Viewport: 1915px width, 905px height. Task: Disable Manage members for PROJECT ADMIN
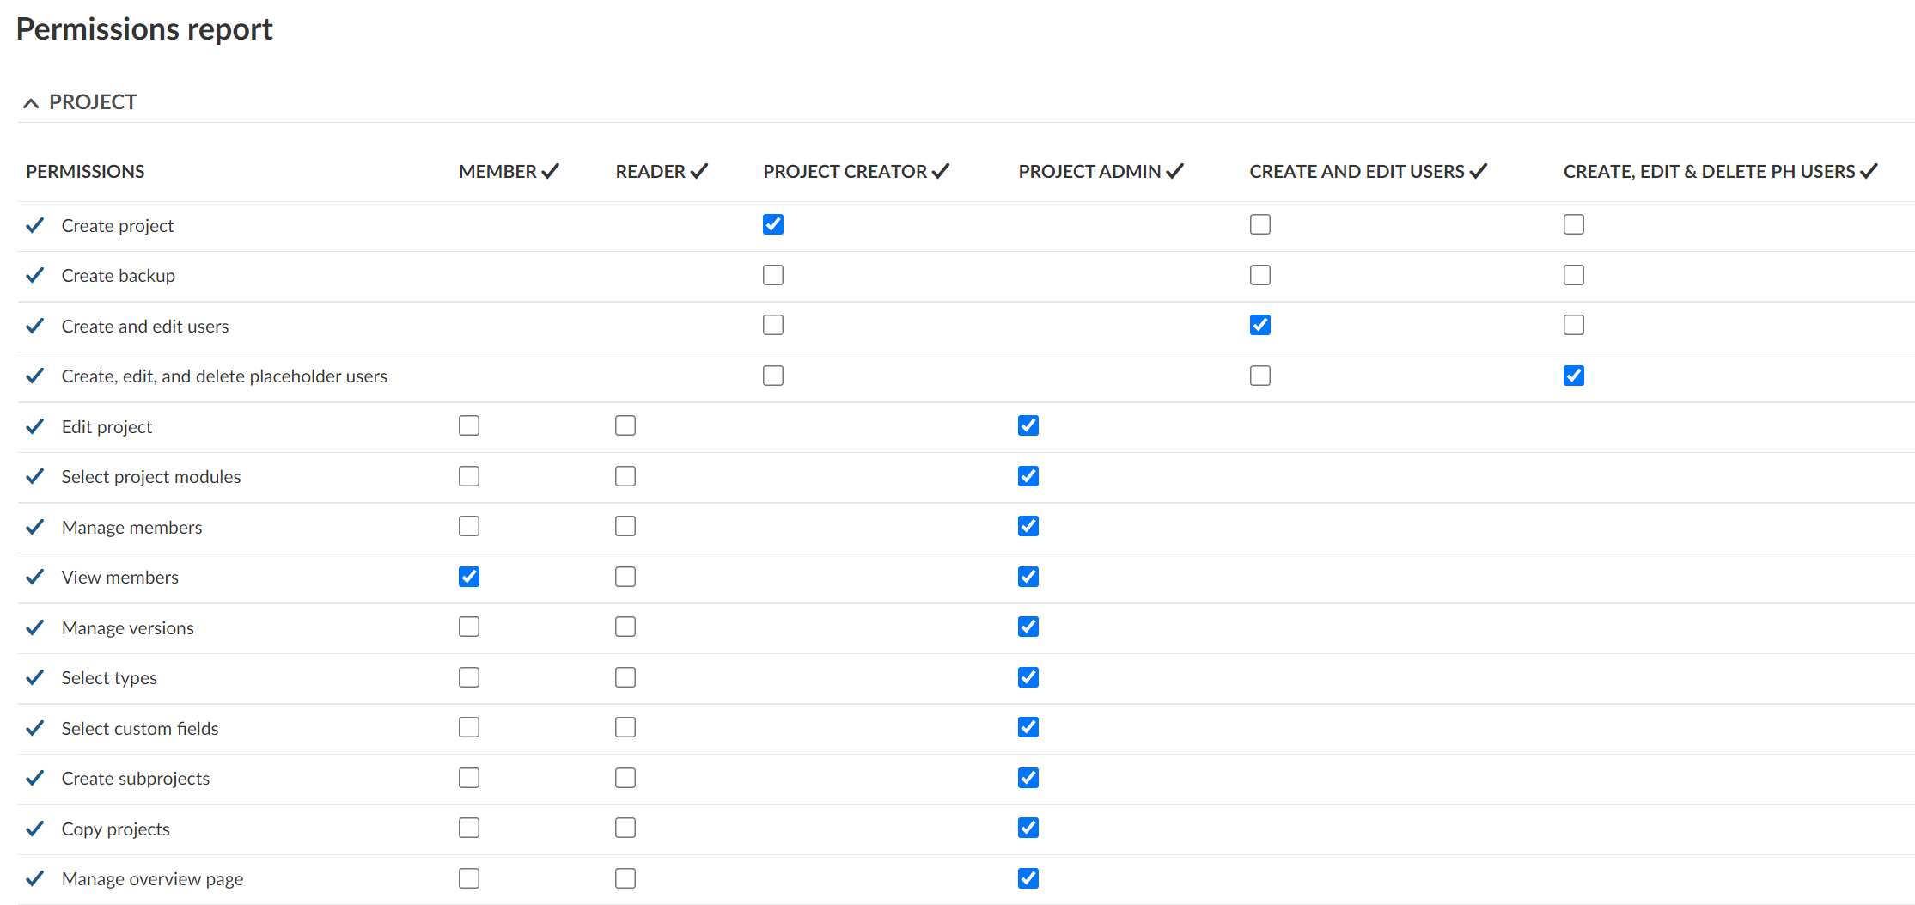[x=1028, y=526]
